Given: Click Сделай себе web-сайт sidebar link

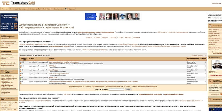Looking at the screenshot, I should tap(8, 63).
